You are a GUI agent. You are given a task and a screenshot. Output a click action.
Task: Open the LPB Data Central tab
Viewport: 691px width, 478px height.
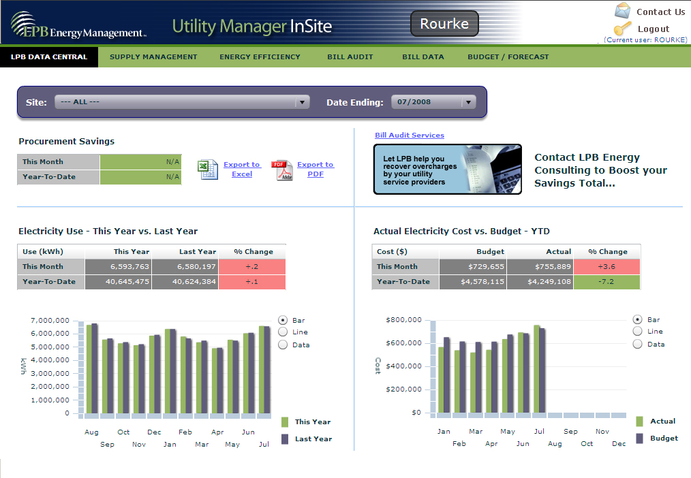coord(49,57)
